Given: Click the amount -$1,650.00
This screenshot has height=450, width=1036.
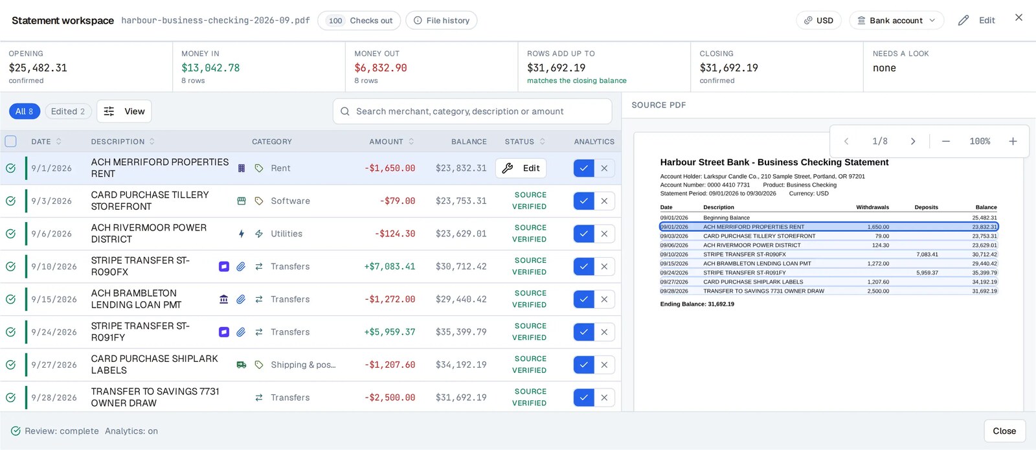Looking at the screenshot, I should pyautogui.click(x=390, y=168).
